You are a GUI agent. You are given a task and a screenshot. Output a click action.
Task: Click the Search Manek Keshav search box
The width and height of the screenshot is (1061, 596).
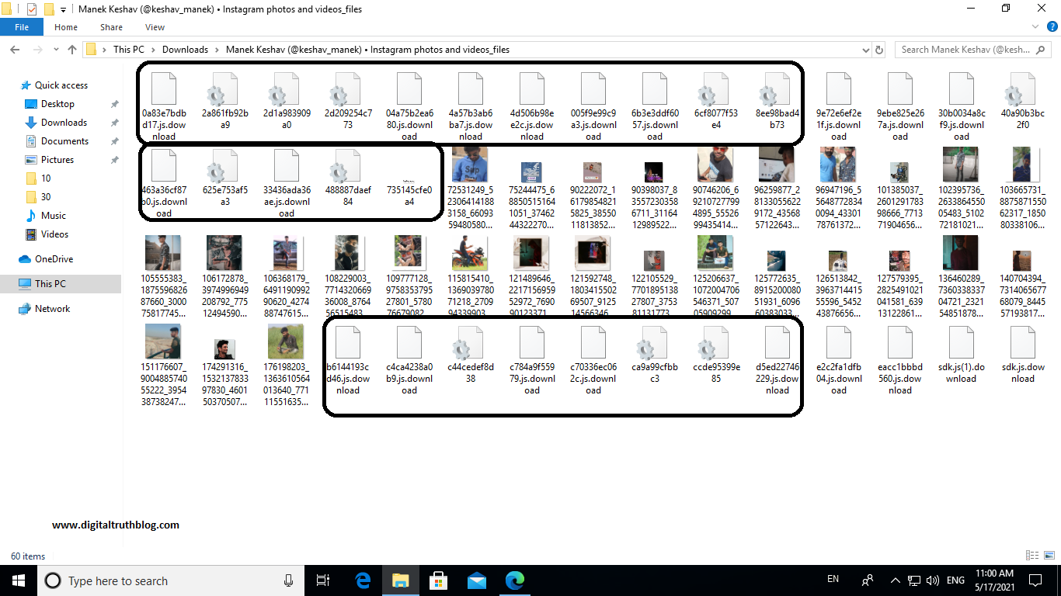pos(973,50)
